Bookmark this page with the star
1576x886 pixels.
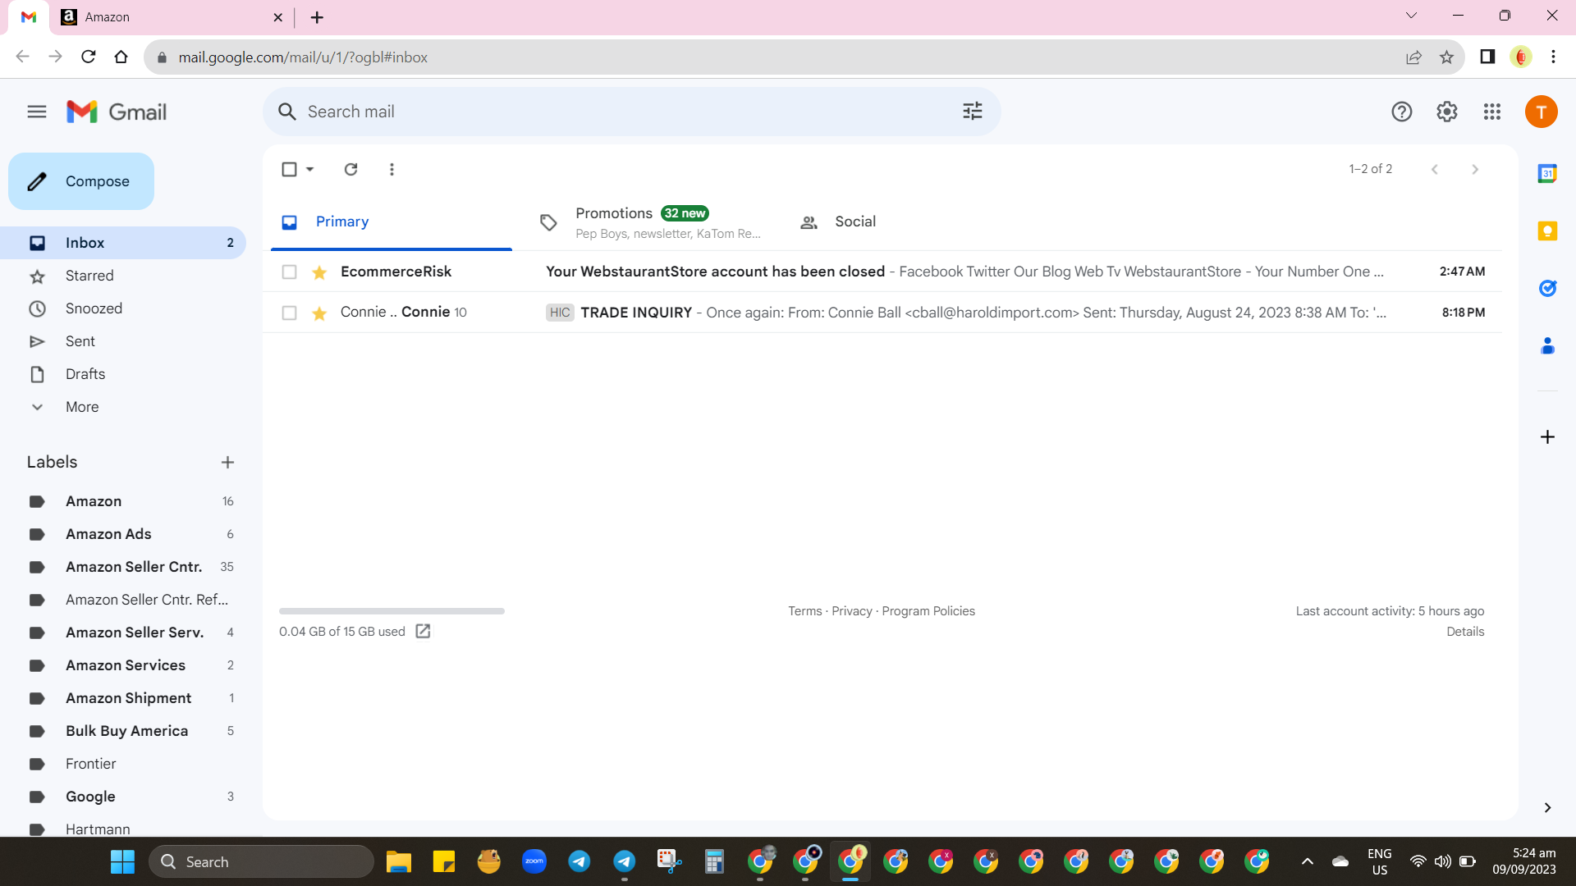1446,57
